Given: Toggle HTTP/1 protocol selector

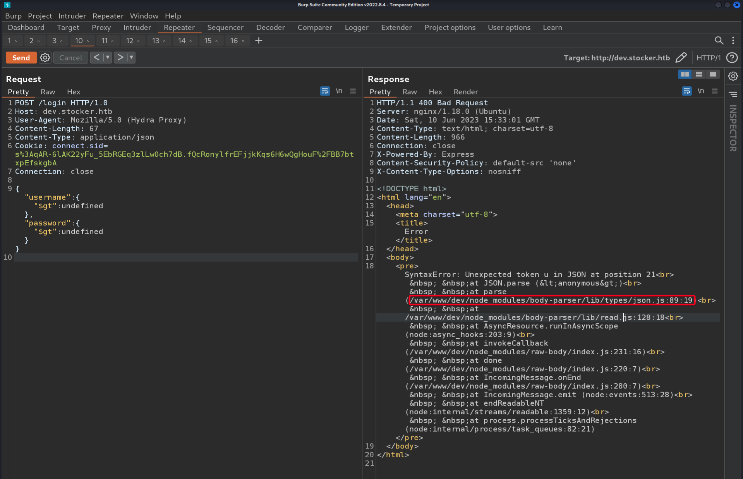Looking at the screenshot, I should point(708,58).
